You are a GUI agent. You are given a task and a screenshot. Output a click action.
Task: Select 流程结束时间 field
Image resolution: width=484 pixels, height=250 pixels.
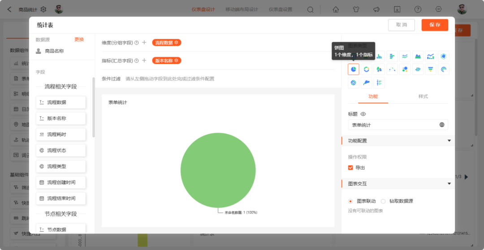coord(61,198)
